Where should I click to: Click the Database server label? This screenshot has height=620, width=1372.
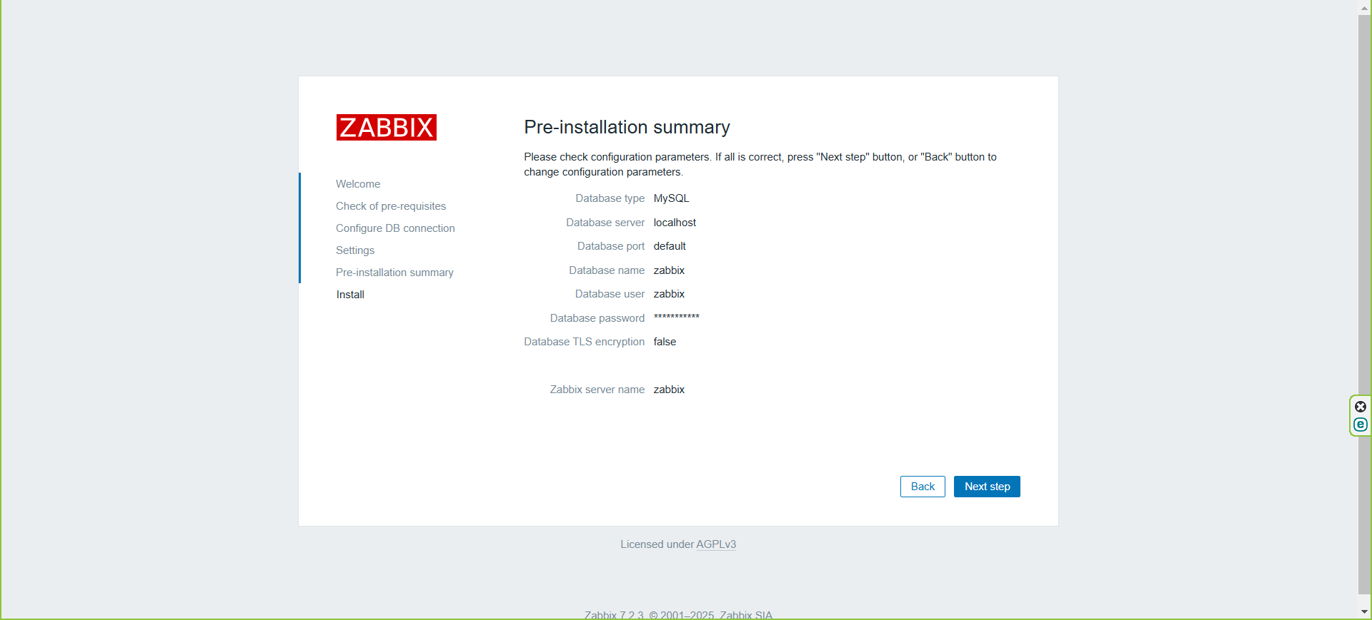(x=605, y=223)
